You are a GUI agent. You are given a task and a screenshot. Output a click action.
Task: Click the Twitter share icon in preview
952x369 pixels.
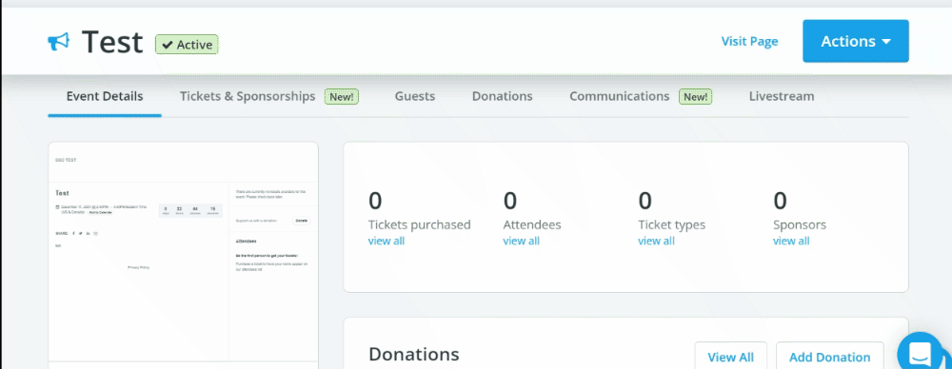pos(81,233)
